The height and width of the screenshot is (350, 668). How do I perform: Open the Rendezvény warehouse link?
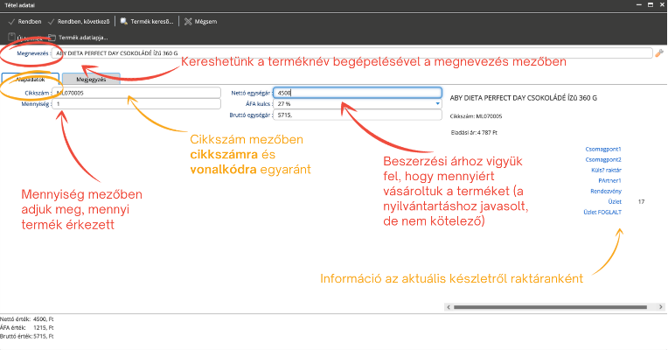tap(604, 191)
